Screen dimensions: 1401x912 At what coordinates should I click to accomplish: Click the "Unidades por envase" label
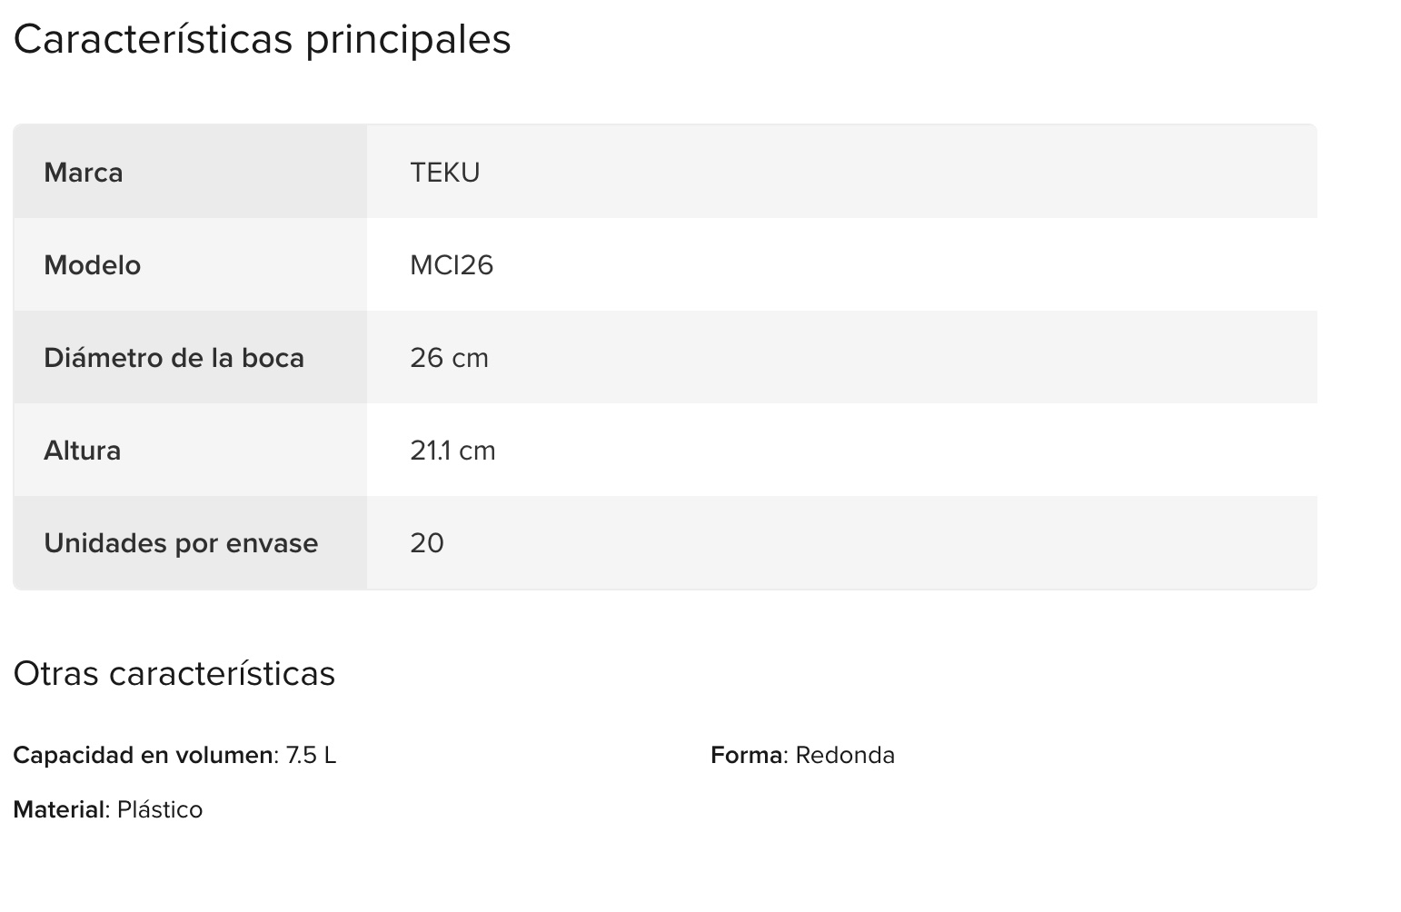click(x=181, y=543)
